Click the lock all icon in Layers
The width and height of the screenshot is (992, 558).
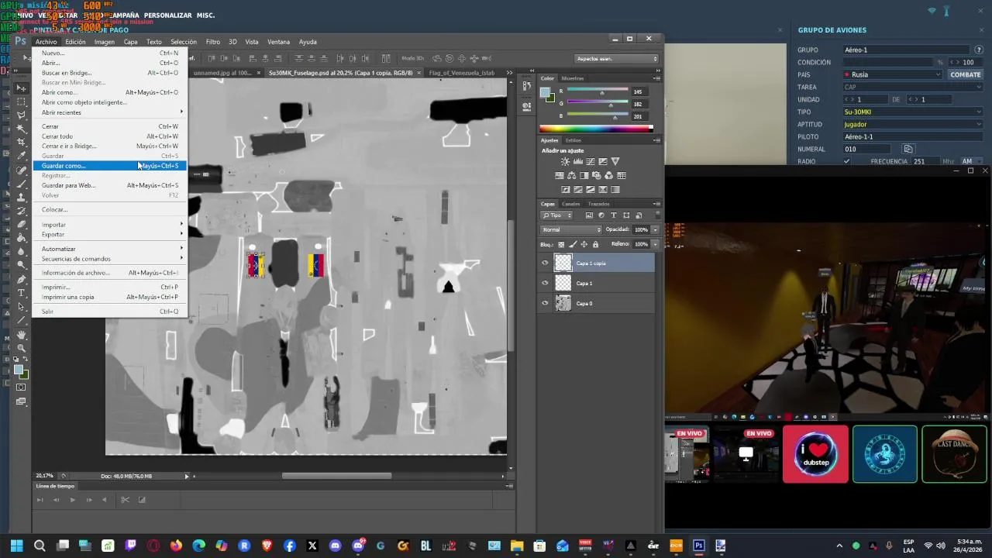pyautogui.click(x=595, y=244)
